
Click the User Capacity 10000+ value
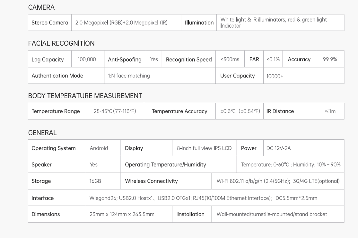pyautogui.click(x=275, y=76)
